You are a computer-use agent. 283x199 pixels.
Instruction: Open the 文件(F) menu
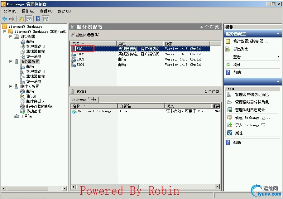[10, 11]
